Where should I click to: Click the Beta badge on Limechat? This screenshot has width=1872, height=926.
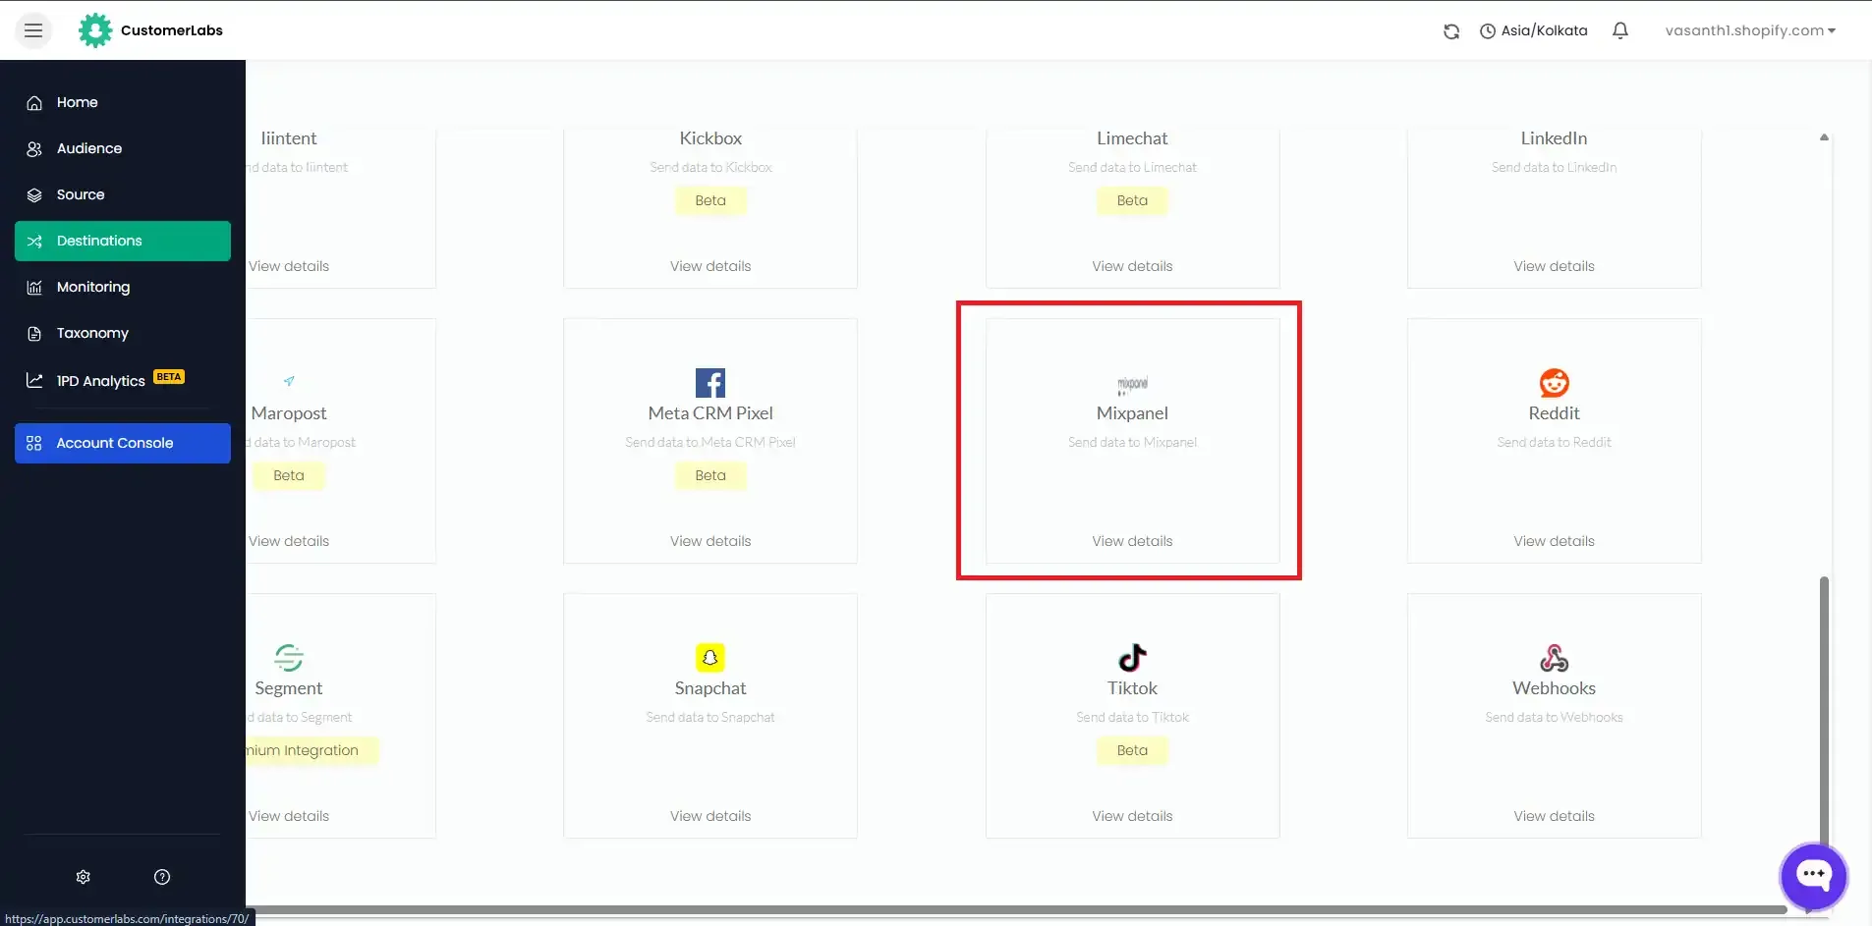point(1132,200)
